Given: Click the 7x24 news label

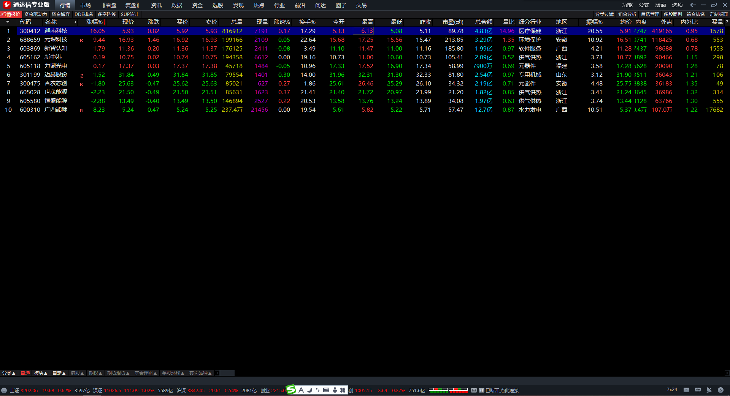Looking at the screenshot, I should 672,390.
